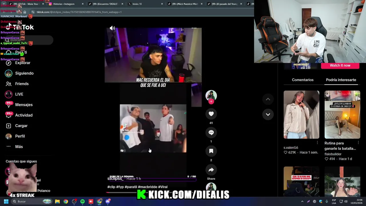
Task: Click the Explorar compass icon
Action: pos(9,63)
